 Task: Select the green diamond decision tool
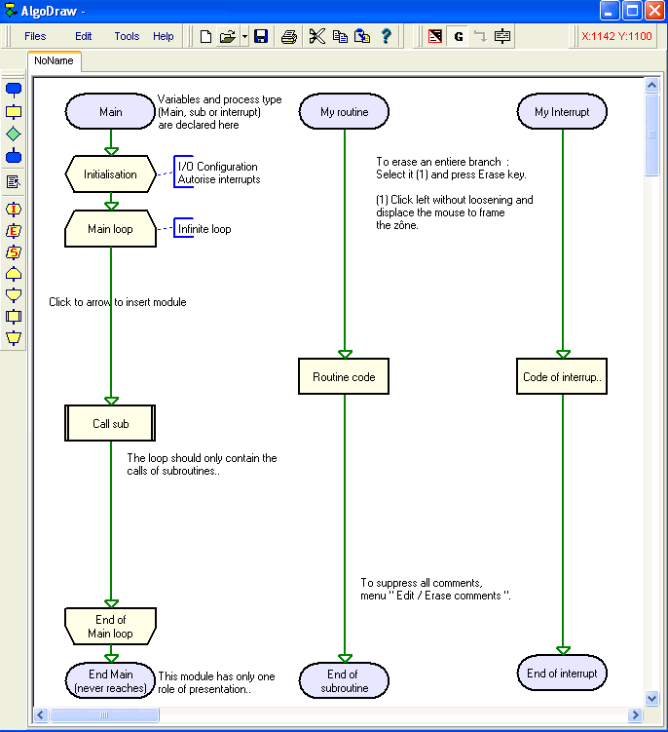click(x=14, y=134)
